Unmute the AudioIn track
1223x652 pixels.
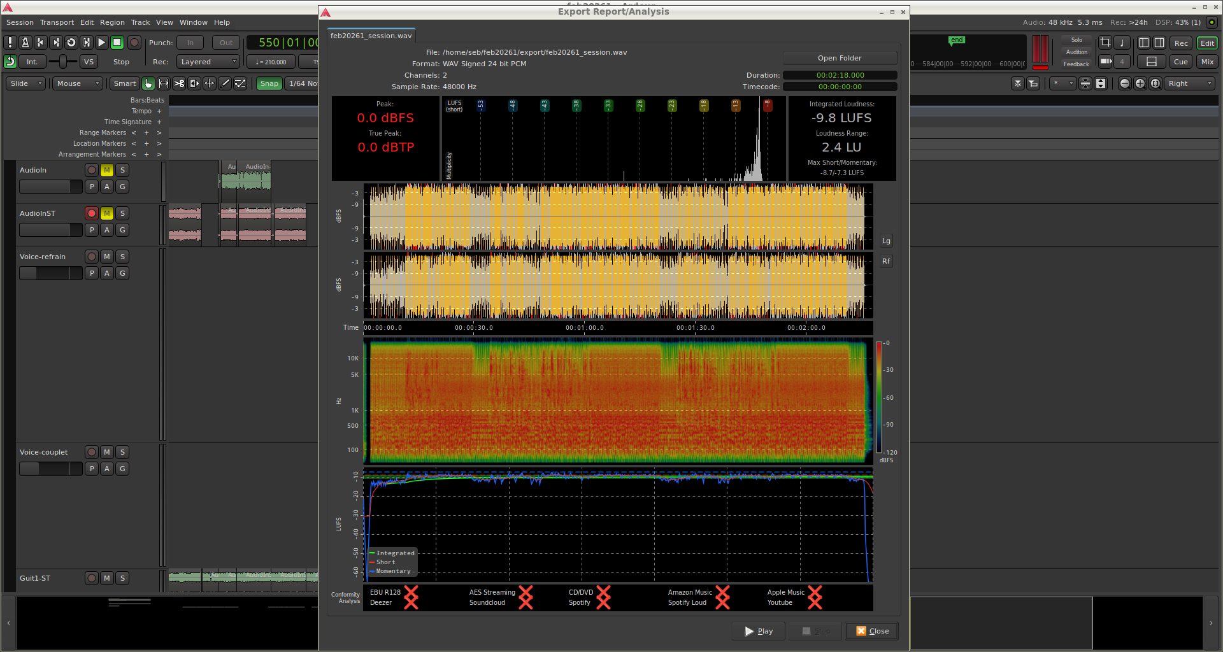(107, 170)
